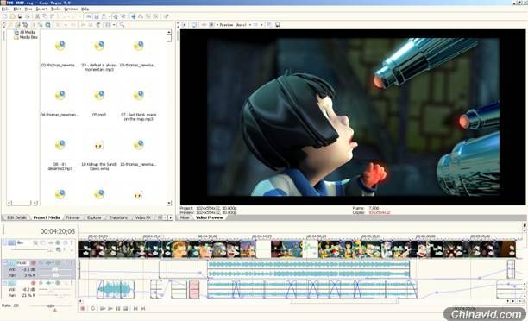The image size is (528, 321).
Task: Click the playback Rate slider
Action: tap(51, 305)
